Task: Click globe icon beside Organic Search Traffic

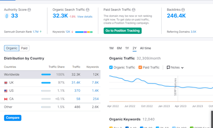Action: pos(88,10)
